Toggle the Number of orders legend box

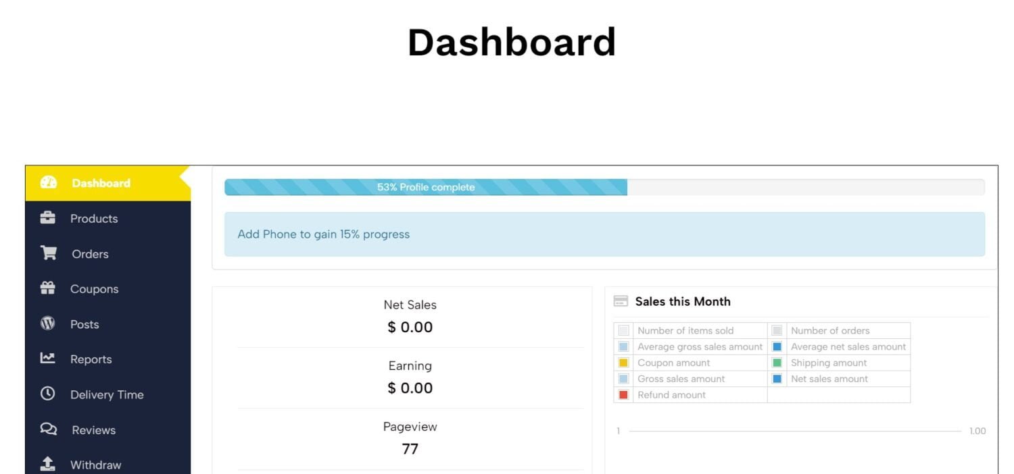click(x=777, y=331)
